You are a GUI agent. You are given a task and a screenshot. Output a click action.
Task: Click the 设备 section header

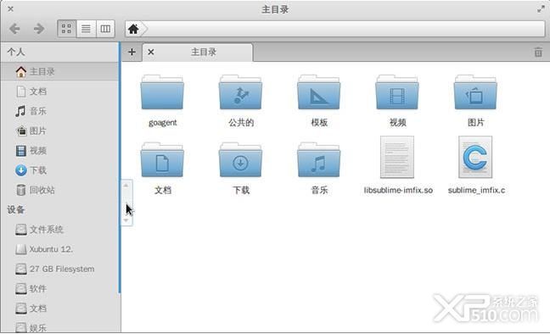(16, 209)
